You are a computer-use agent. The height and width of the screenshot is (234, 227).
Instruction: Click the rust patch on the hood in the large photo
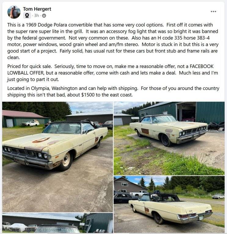point(41,140)
